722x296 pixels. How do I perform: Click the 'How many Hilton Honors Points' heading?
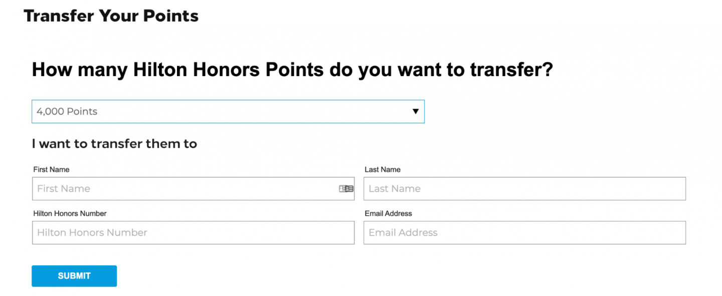pyautogui.click(x=292, y=70)
